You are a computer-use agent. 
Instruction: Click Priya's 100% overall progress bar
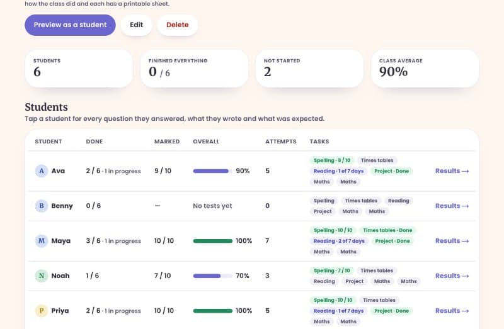[212, 311]
